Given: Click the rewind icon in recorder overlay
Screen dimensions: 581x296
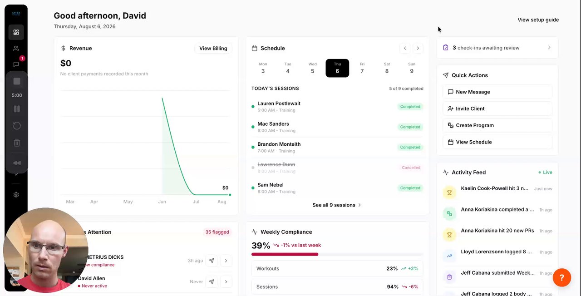Looking at the screenshot, I should 17,163.
